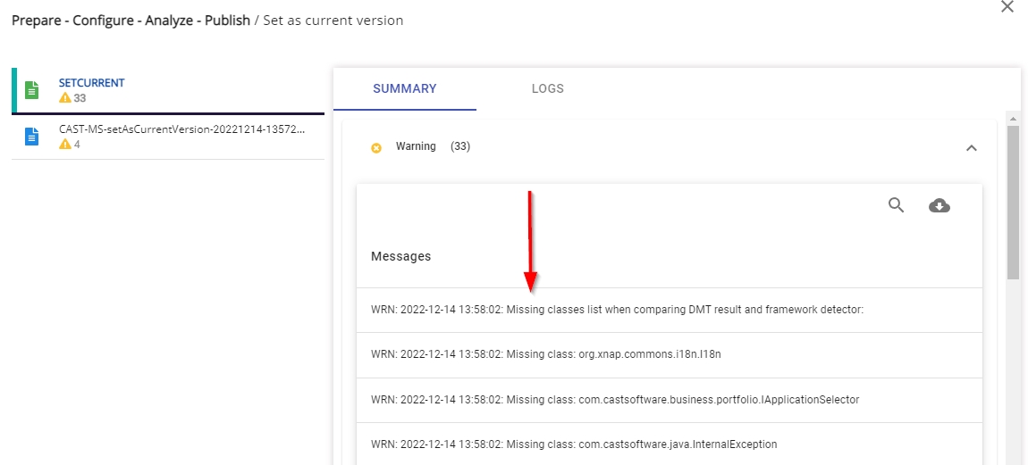Image resolution: width=1028 pixels, height=465 pixels.
Task: Open the SETCURRENT log entry
Action: click(x=92, y=83)
